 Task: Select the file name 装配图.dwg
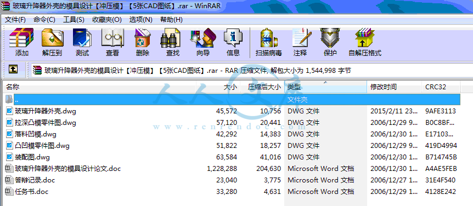(32, 157)
